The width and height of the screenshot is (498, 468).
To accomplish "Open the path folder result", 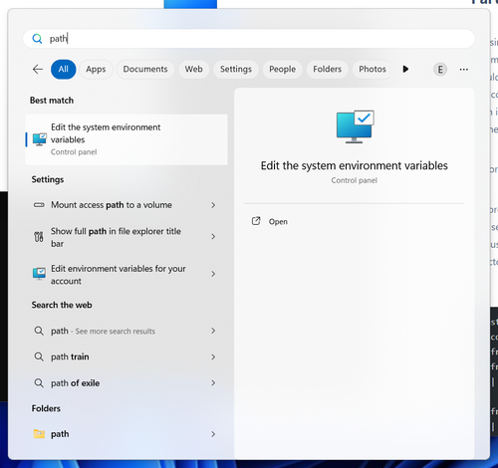I will click(x=126, y=434).
